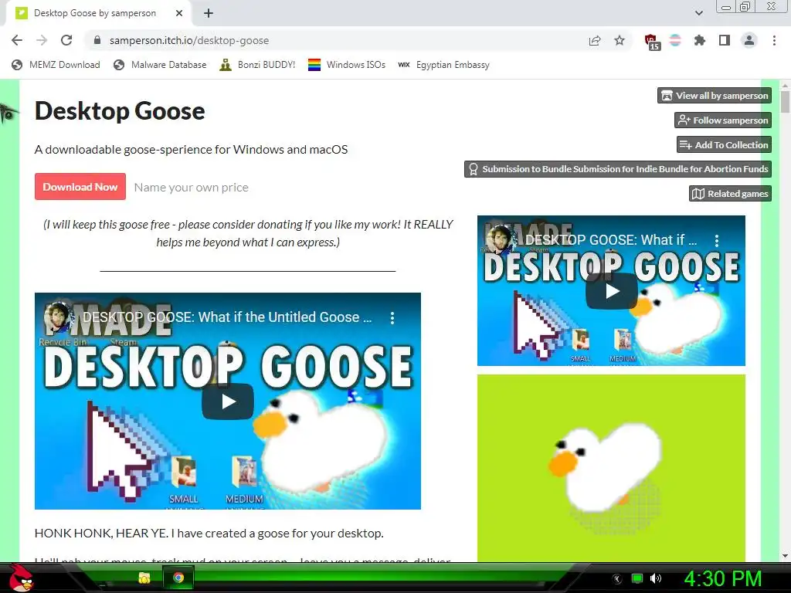
Task: Close the Desktop Goose tab
Action: (179, 13)
